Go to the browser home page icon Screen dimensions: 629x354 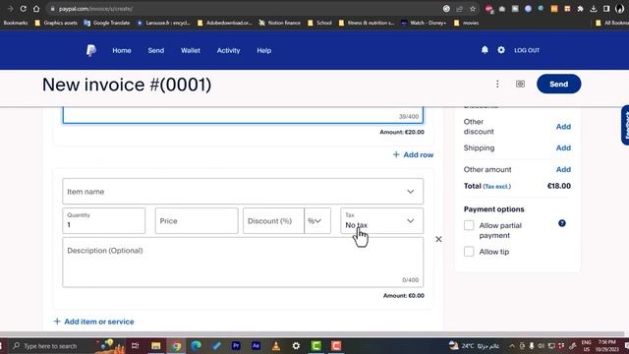pyautogui.click(x=36, y=9)
